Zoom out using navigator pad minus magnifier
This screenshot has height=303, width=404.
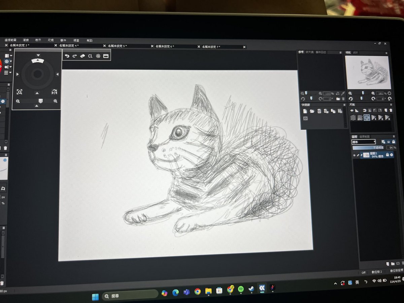click(x=18, y=101)
